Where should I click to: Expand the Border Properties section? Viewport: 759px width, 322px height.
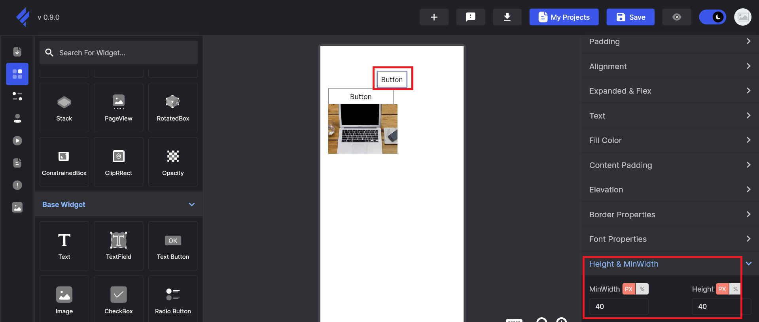coord(668,215)
